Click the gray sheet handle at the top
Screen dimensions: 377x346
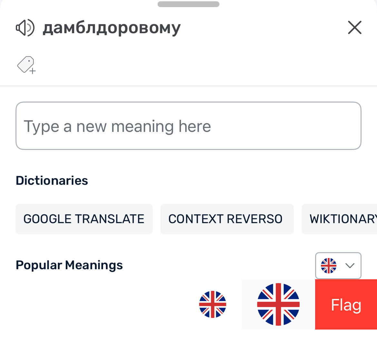point(188,4)
